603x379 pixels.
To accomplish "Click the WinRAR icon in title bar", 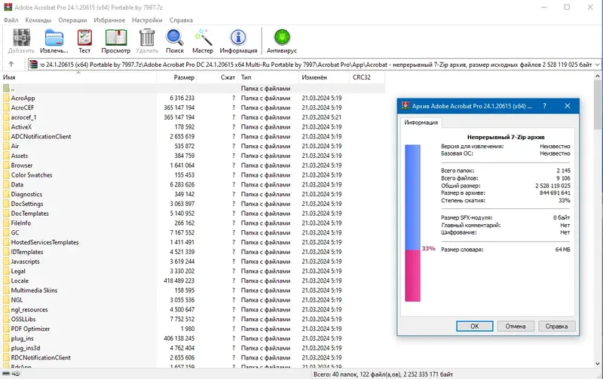I will pos(8,7).
